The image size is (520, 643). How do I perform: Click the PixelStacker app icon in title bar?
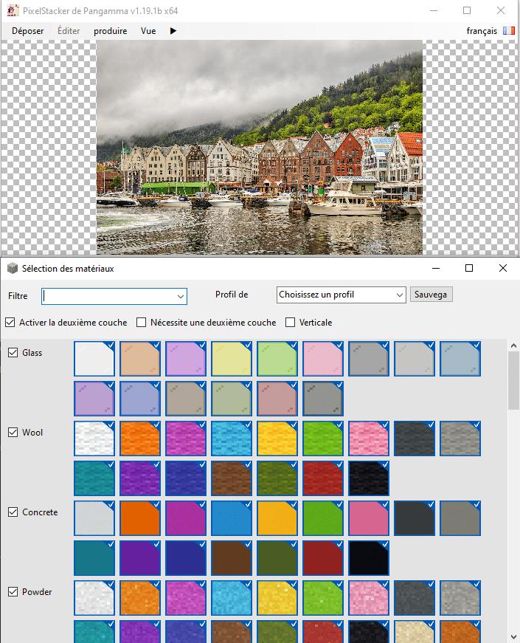point(13,10)
